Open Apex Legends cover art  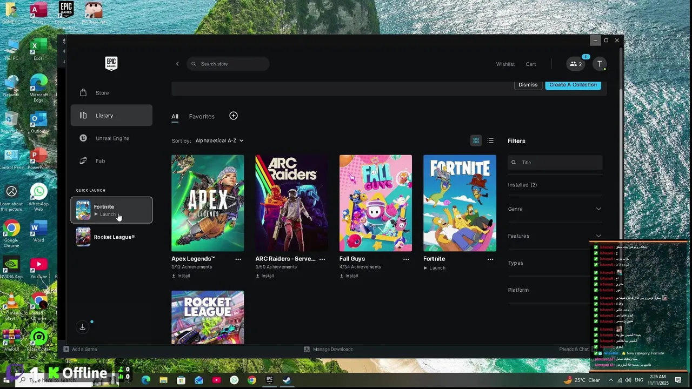[x=208, y=203]
